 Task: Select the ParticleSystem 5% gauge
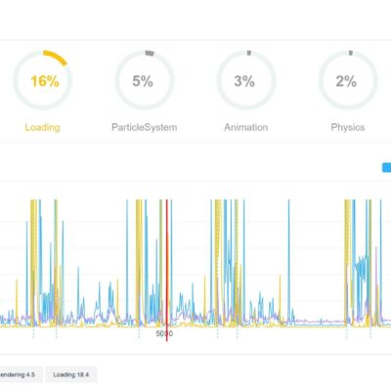click(x=145, y=80)
